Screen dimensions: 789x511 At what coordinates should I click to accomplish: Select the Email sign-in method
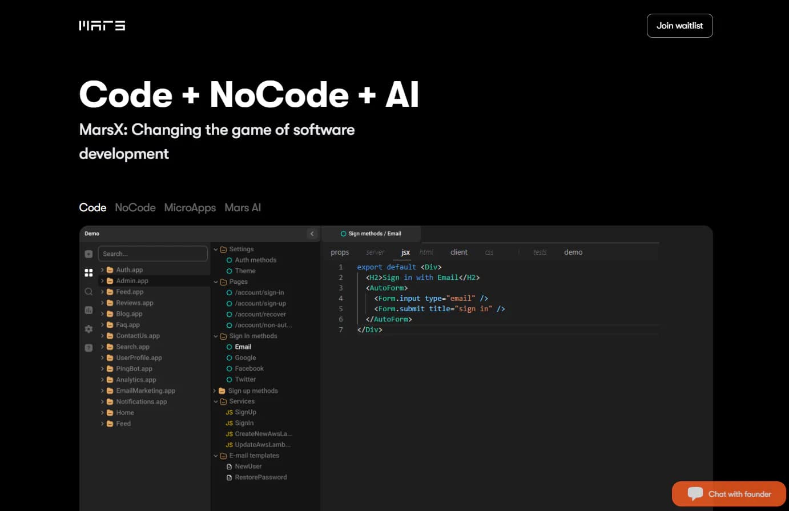pyautogui.click(x=243, y=347)
